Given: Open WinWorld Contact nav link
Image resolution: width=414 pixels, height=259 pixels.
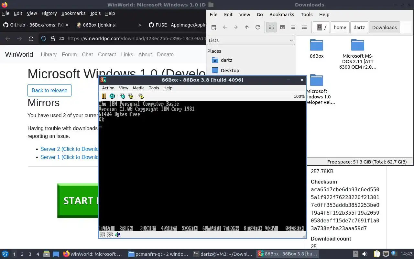Looking at the screenshot, I should (x=107, y=54).
